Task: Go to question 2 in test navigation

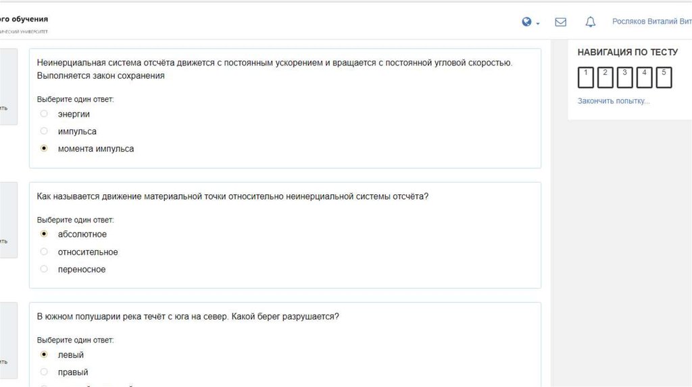Action: click(x=605, y=78)
